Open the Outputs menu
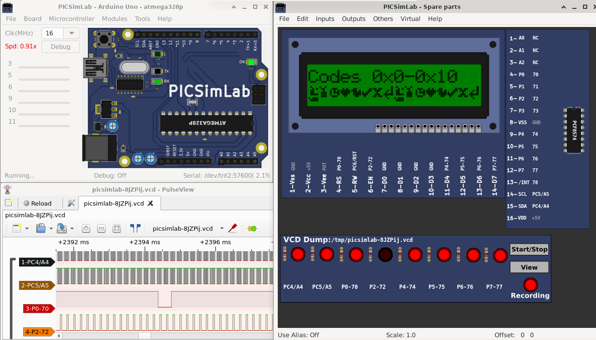Viewport: 596px width, 340px height. [354, 19]
